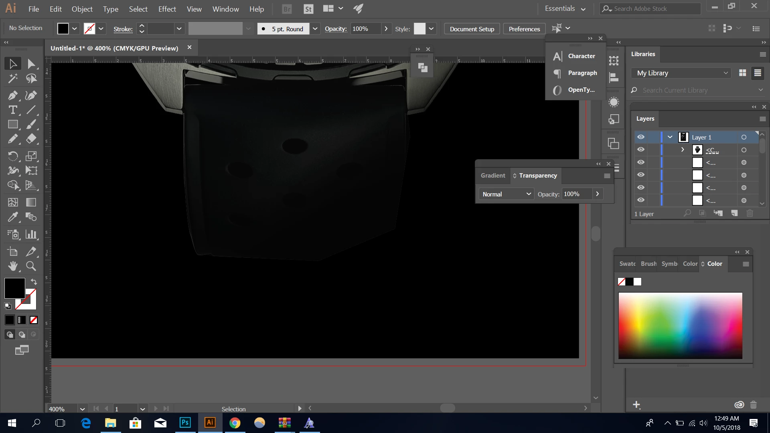The width and height of the screenshot is (770, 433).
Task: Select the Type tool
Action: [x=12, y=110]
